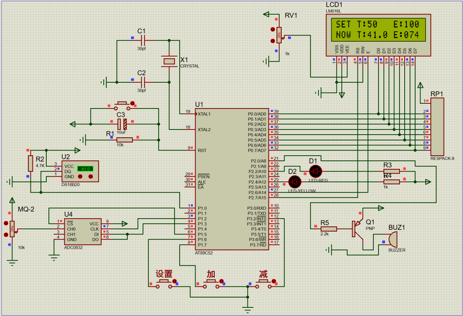The height and width of the screenshot is (316, 463).
Task: Click the LCD1 LM016L display screen
Action: click(x=378, y=30)
